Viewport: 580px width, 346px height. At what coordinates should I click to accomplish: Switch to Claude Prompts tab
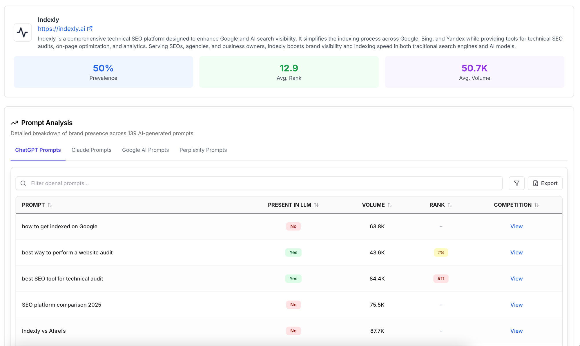point(91,150)
